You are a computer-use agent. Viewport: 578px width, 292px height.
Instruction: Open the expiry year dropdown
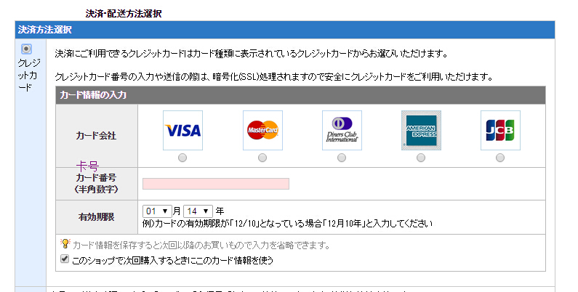198,211
